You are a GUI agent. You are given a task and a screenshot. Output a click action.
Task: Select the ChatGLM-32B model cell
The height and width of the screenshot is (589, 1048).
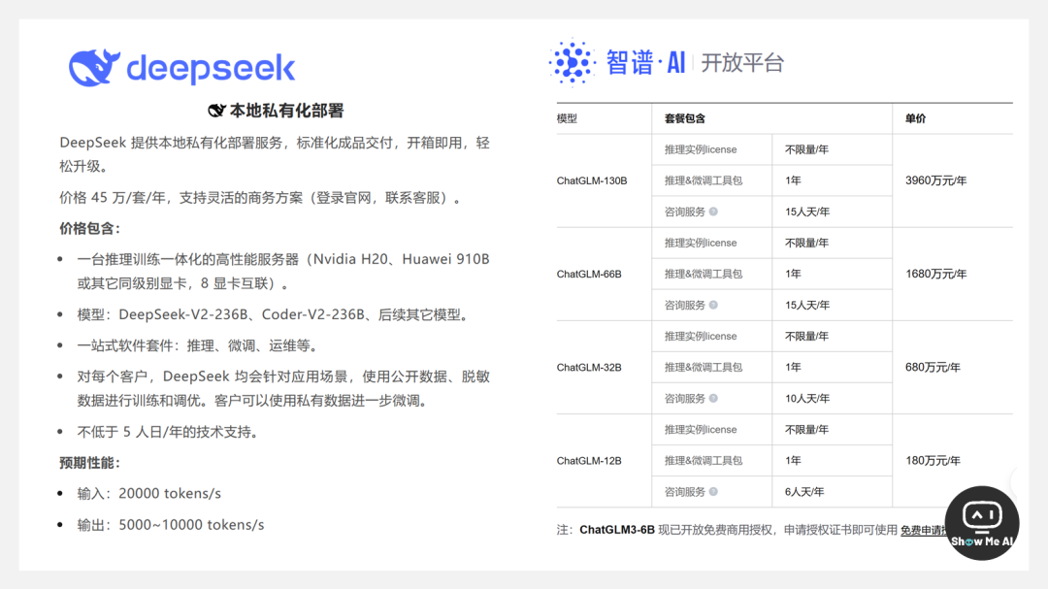[589, 367]
